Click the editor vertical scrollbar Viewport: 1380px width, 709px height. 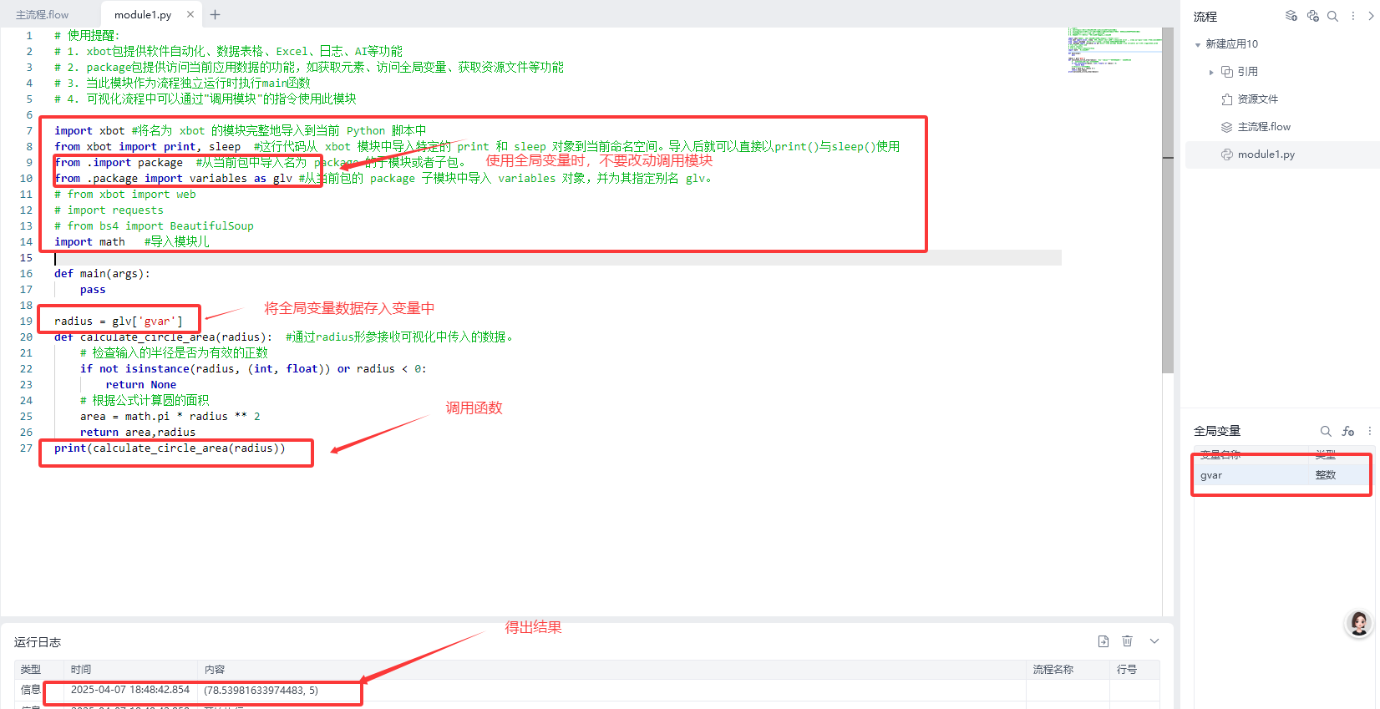coord(1168,200)
